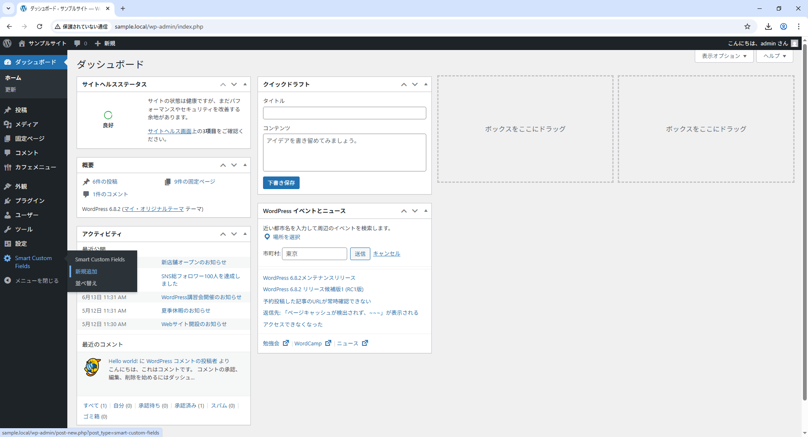The width and height of the screenshot is (808, 437).
Task: Select 並べ替え in Smart Custom Fields flyout
Action: [86, 283]
